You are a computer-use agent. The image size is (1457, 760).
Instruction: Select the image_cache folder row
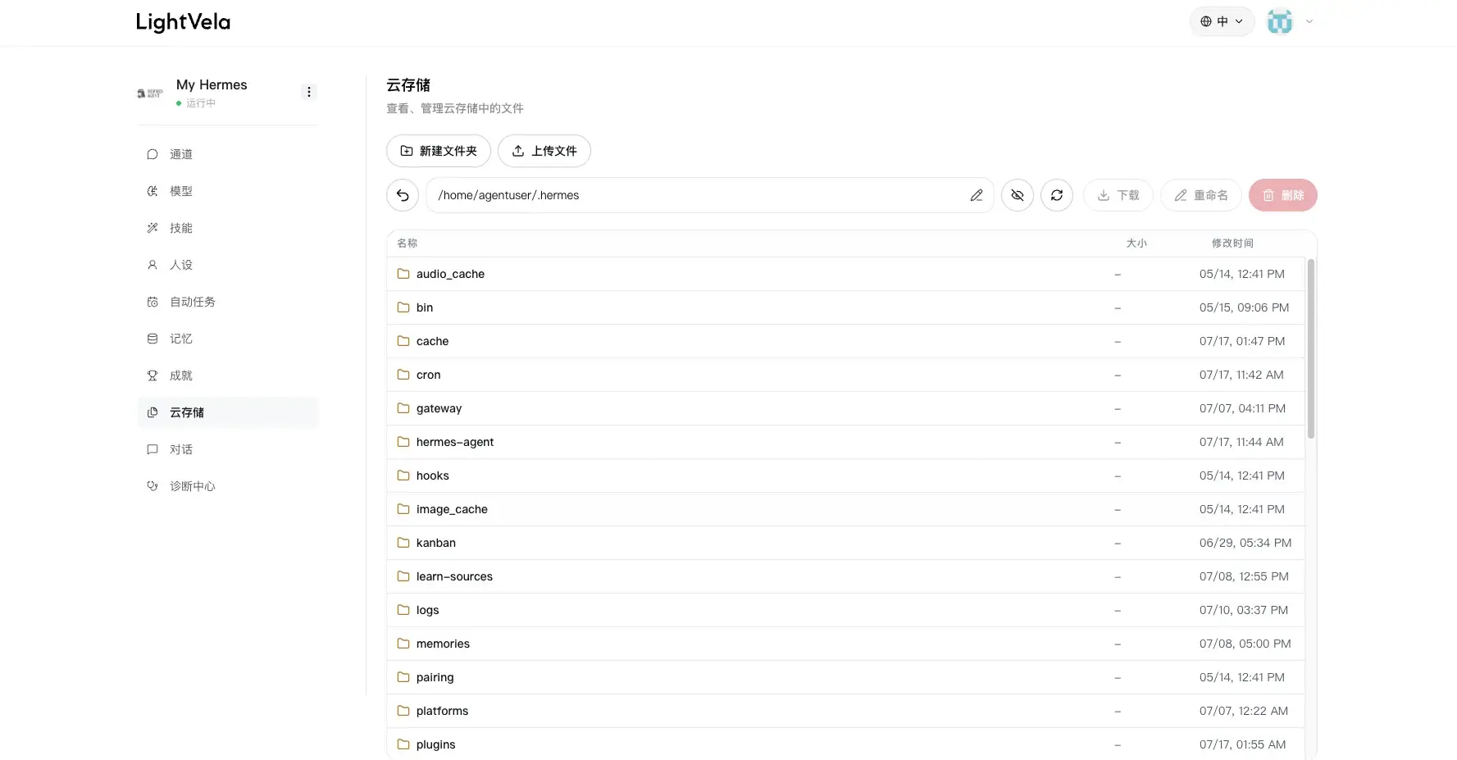click(845, 509)
